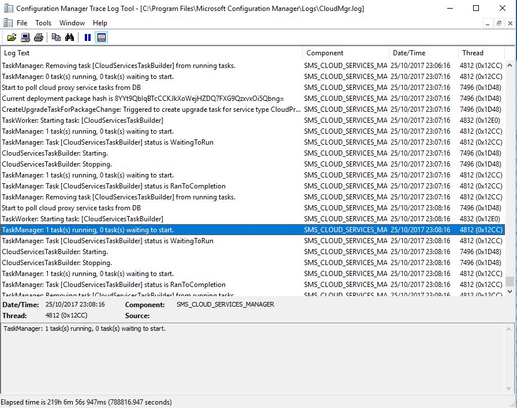Viewport: 517px width, 408px height.
Task: Select 'Start to poll cloud proxy' row at 23:07:16
Action: [253, 88]
